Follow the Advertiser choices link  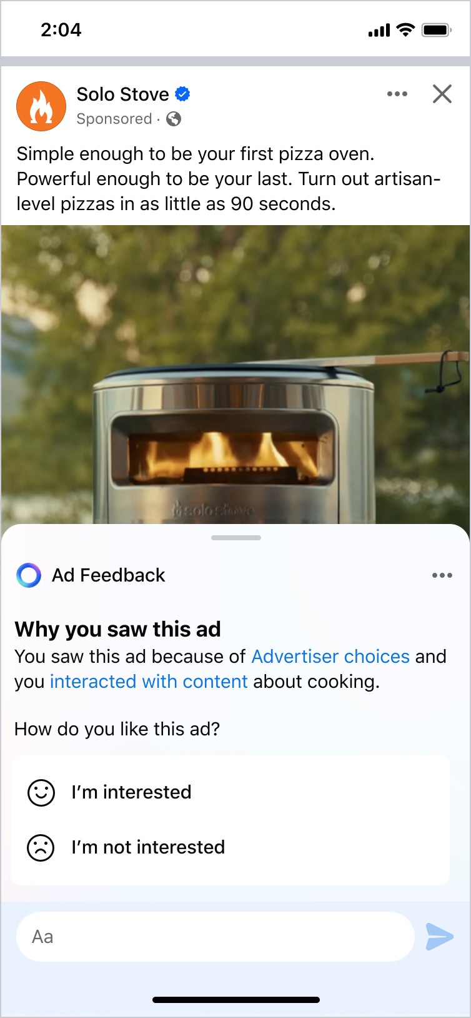pyautogui.click(x=330, y=657)
